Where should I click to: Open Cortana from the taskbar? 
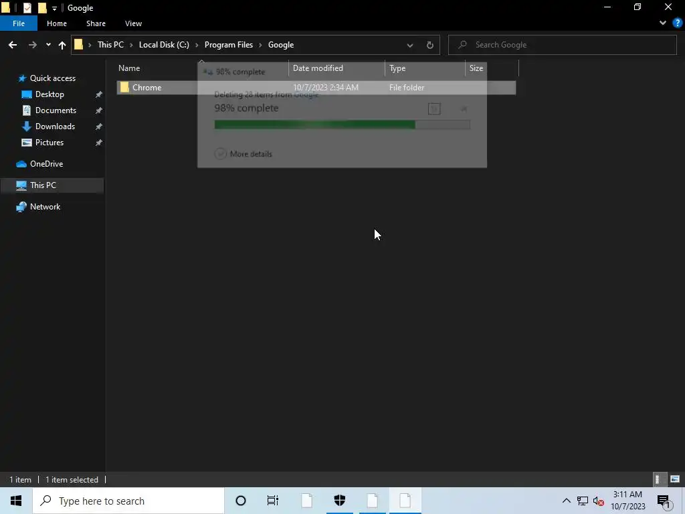(x=240, y=501)
